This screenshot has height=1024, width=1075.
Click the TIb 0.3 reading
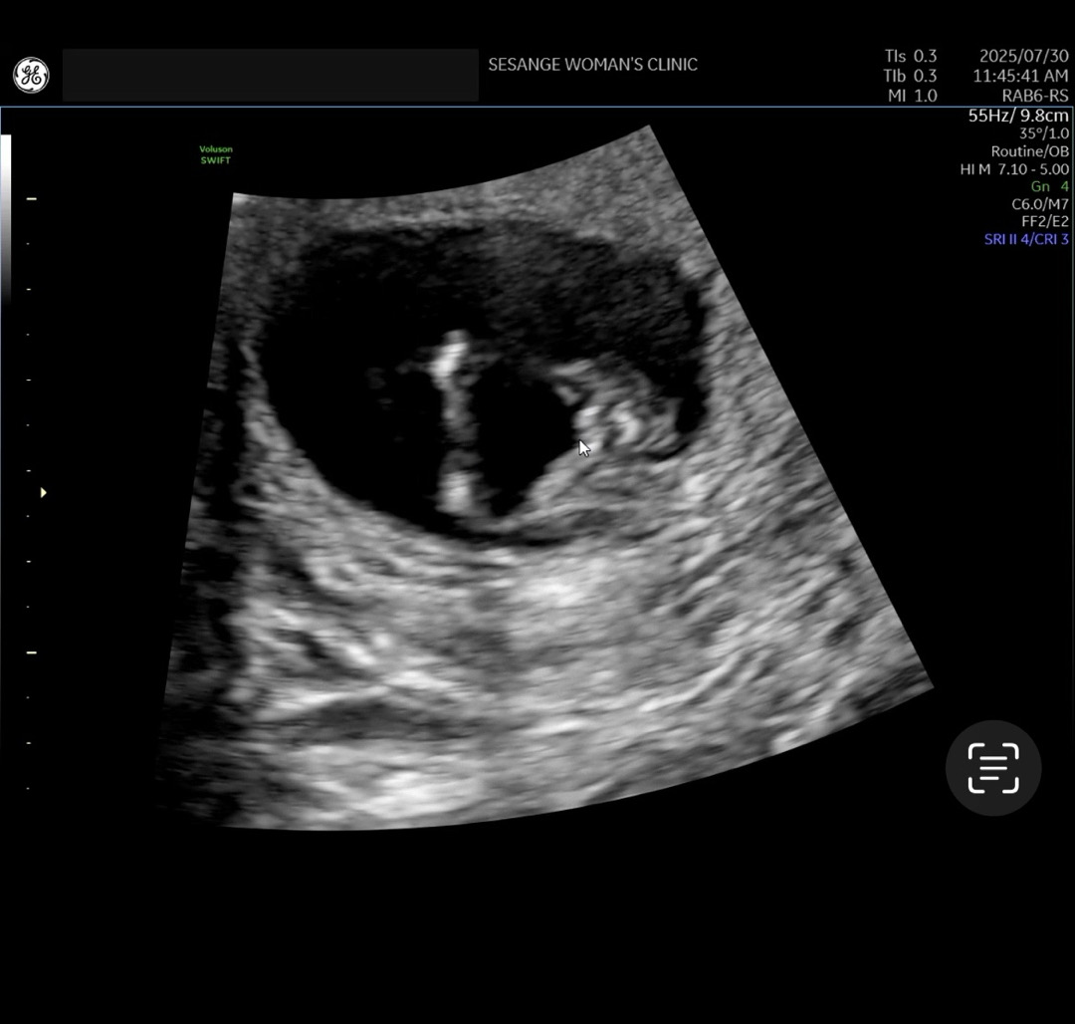(910, 76)
